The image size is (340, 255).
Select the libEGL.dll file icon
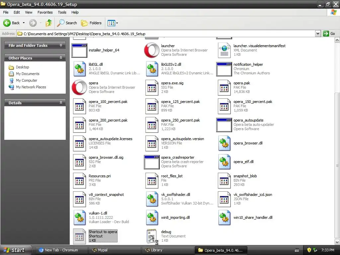[x=79, y=69]
